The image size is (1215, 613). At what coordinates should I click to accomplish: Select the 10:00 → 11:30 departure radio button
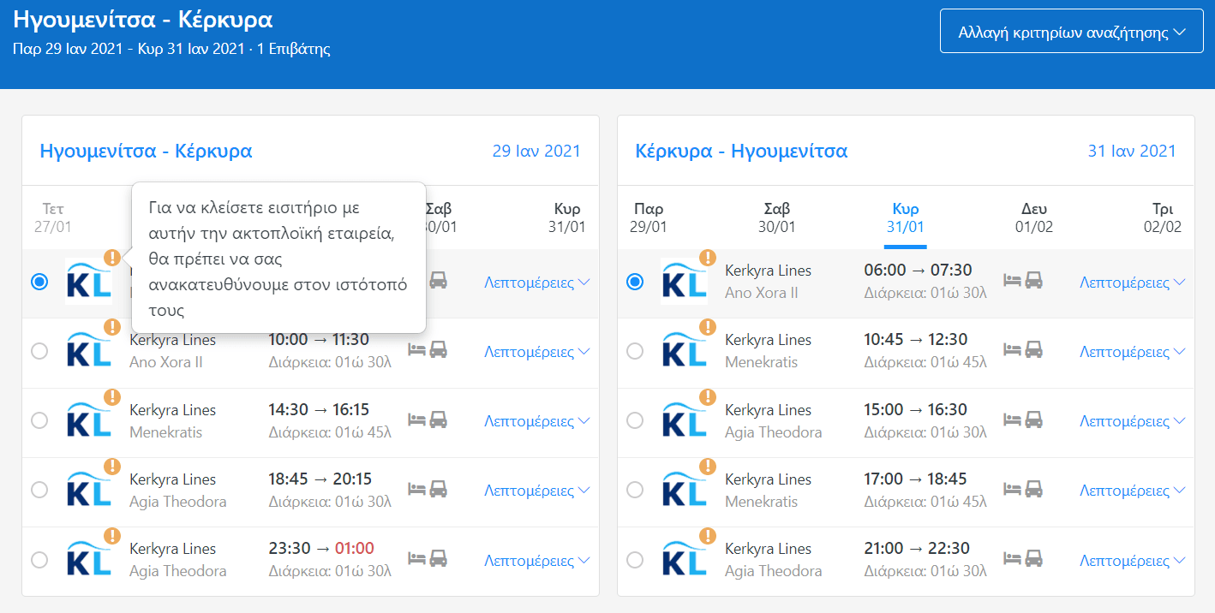[x=39, y=351]
